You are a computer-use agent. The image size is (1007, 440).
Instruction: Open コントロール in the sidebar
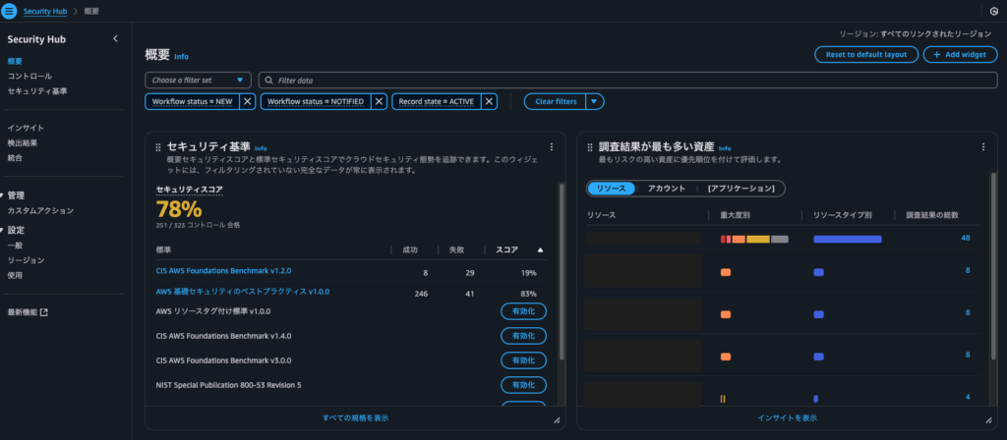30,77
